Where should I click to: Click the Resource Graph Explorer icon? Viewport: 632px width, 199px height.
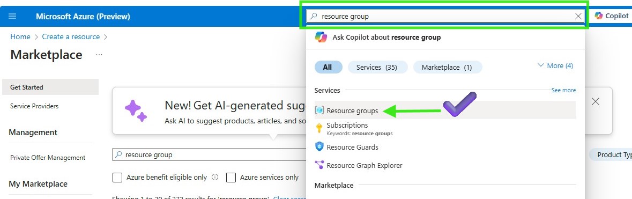319,165
